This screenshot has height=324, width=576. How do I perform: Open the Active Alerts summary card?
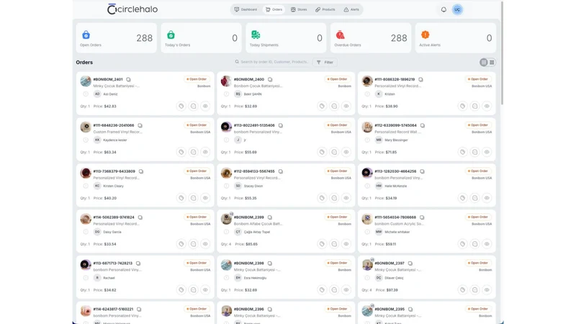[x=456, y=38]
